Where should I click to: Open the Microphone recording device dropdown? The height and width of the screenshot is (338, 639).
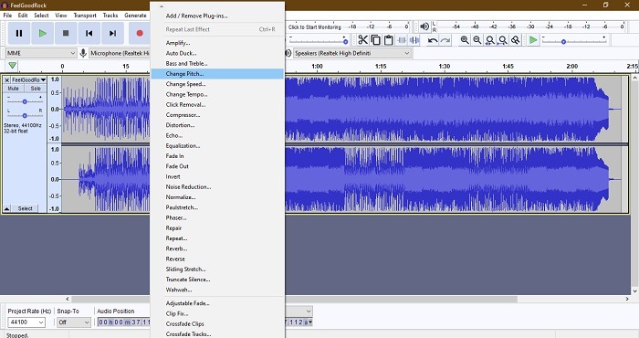pyautogui.click(x=120, y=53)
